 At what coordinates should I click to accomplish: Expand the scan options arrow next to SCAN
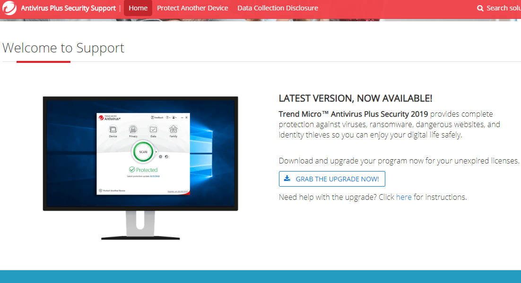pos(156,152)
